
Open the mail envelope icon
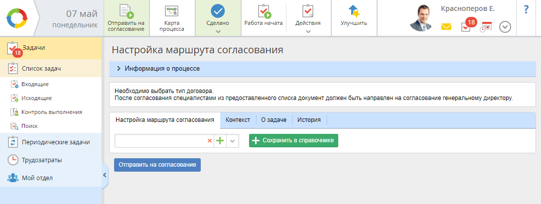(446, 27)
